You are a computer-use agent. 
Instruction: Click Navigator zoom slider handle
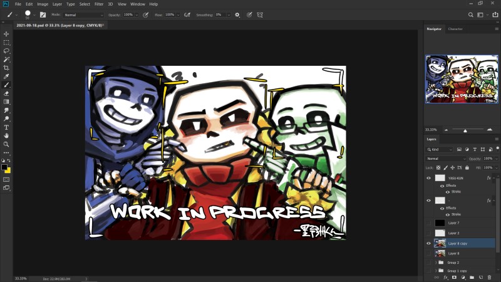coord(465,131)
